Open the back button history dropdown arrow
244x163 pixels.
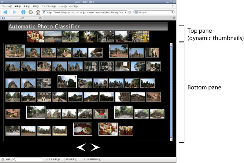click(x=9, y=12)
